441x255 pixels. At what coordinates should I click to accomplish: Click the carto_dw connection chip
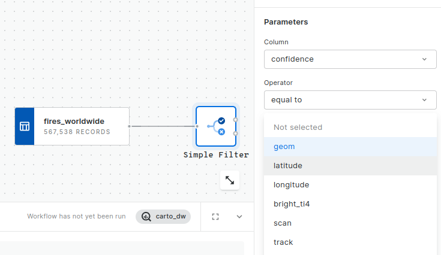163,217
